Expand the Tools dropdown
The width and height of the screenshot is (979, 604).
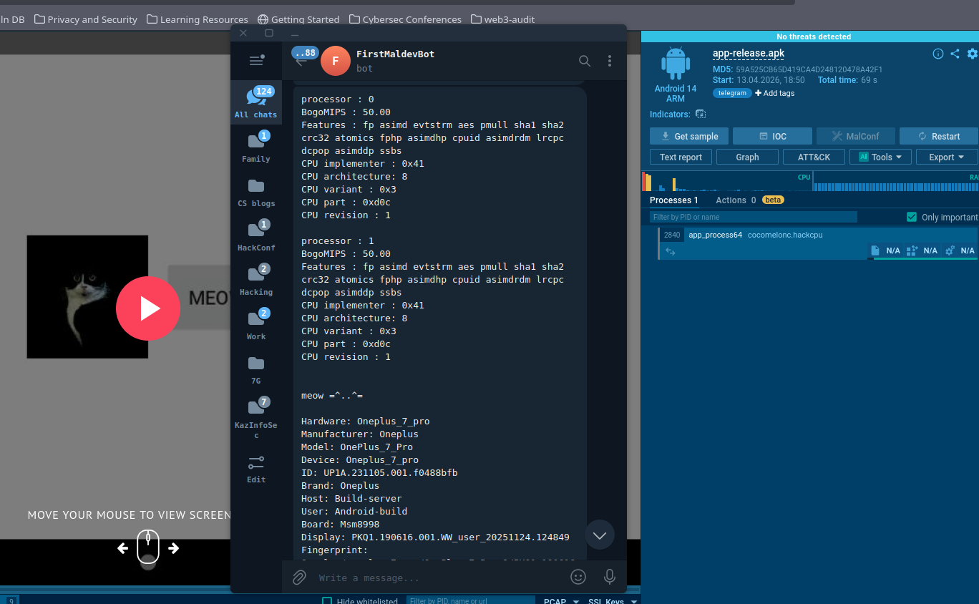coord(880,157)
